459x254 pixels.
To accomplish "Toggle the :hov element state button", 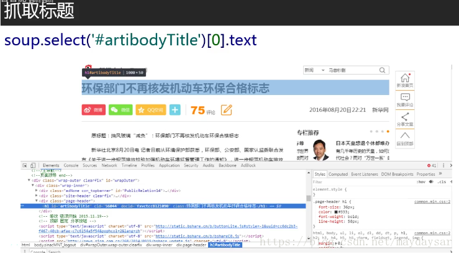I will [x=420, y=182].
